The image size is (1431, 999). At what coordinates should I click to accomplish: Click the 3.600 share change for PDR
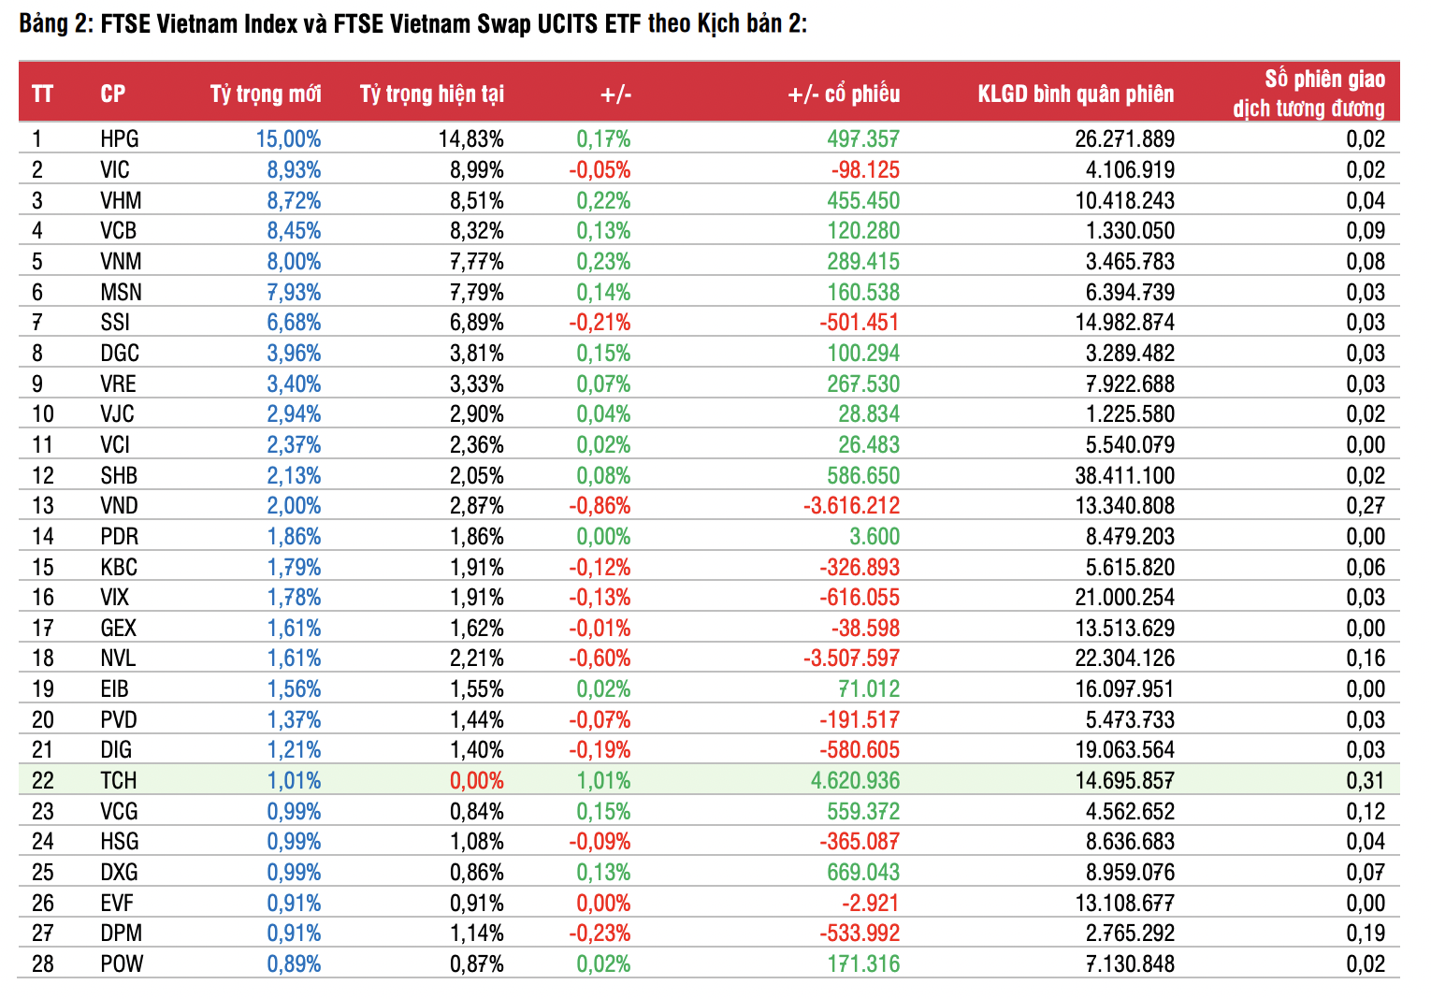(874, 536)
